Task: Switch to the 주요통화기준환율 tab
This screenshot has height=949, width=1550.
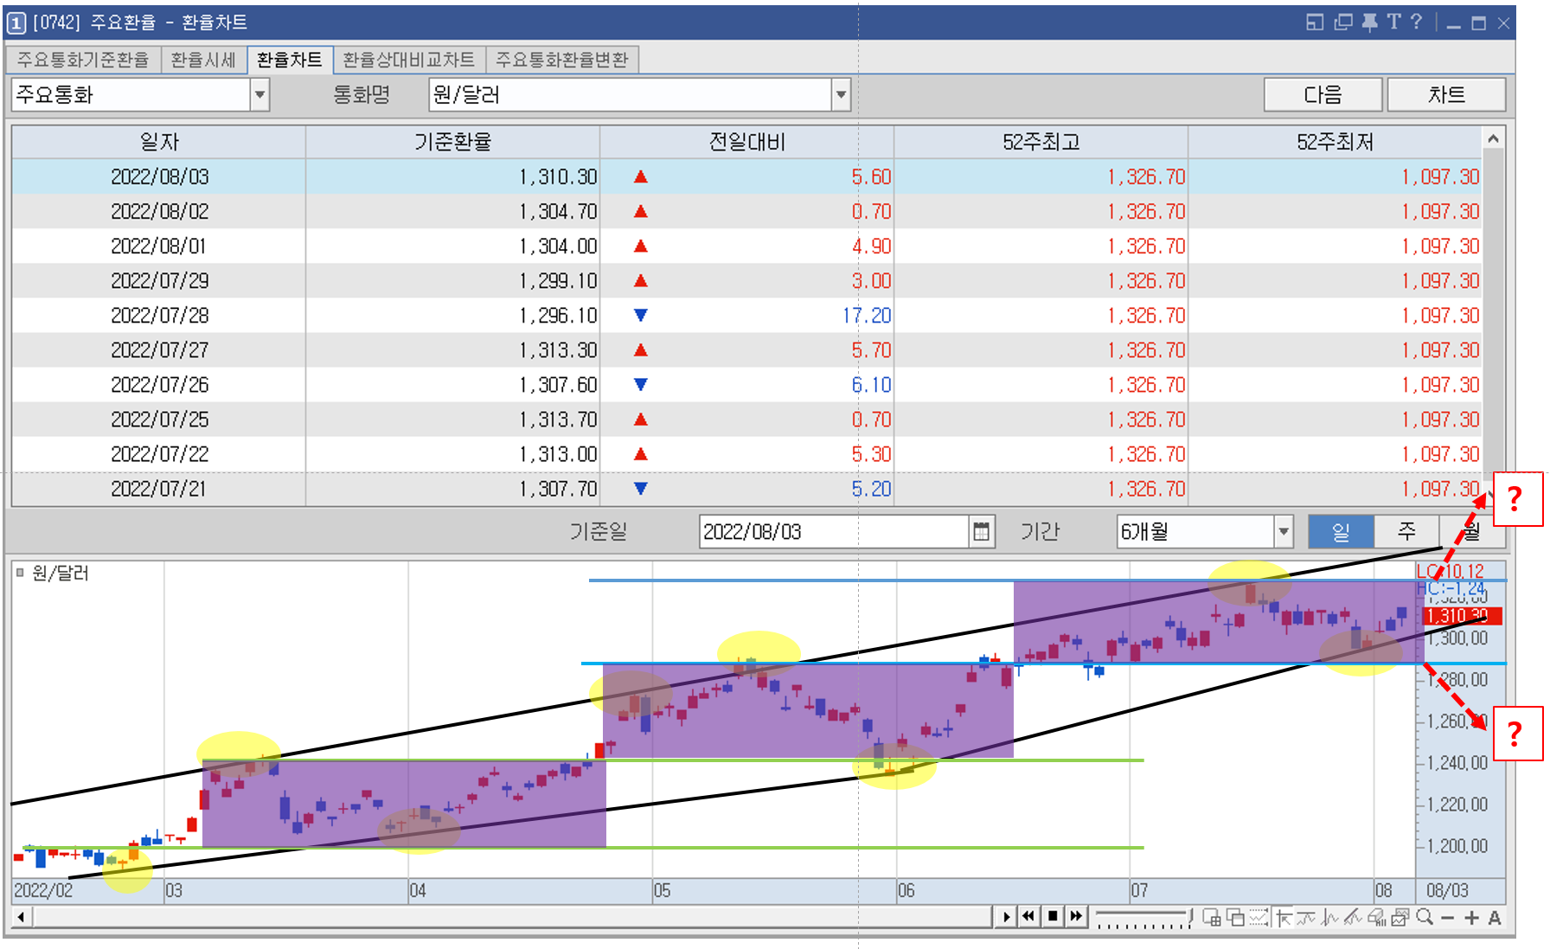Action: point(83,60)
